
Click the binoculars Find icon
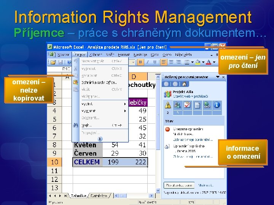coord(75,125)
